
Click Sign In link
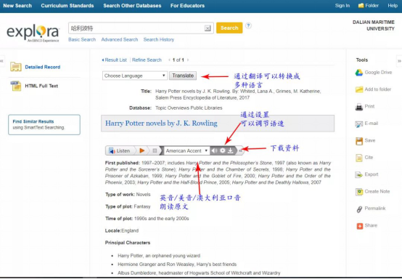[x=342, y=6]
